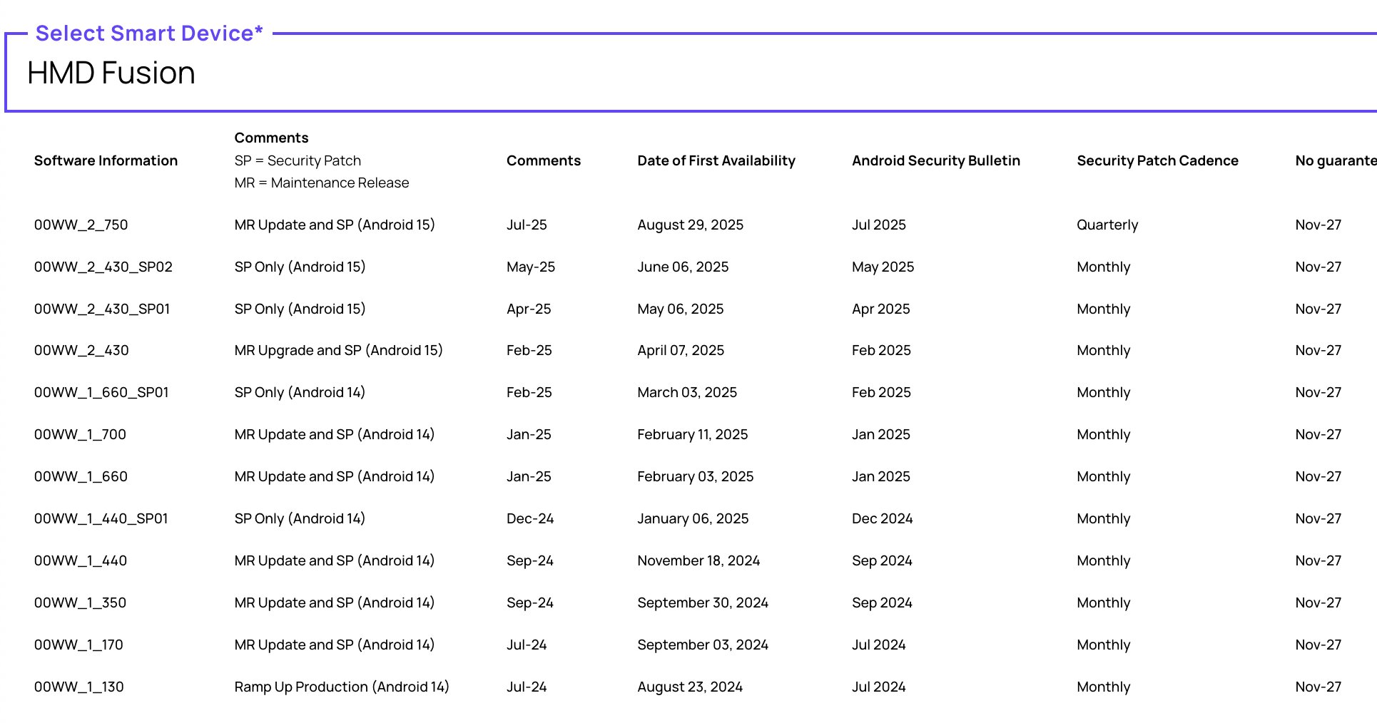The height and width of the screenshot is (723, 1377).
Task: Select the 'May 2025' security bulletin value
Action: pyautogui.click(x=883, y=267)
